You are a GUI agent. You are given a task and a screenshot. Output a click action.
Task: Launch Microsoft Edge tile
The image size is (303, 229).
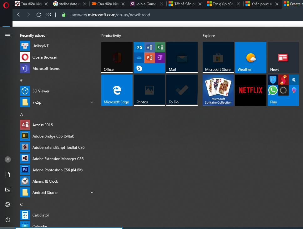coord(117,90)
